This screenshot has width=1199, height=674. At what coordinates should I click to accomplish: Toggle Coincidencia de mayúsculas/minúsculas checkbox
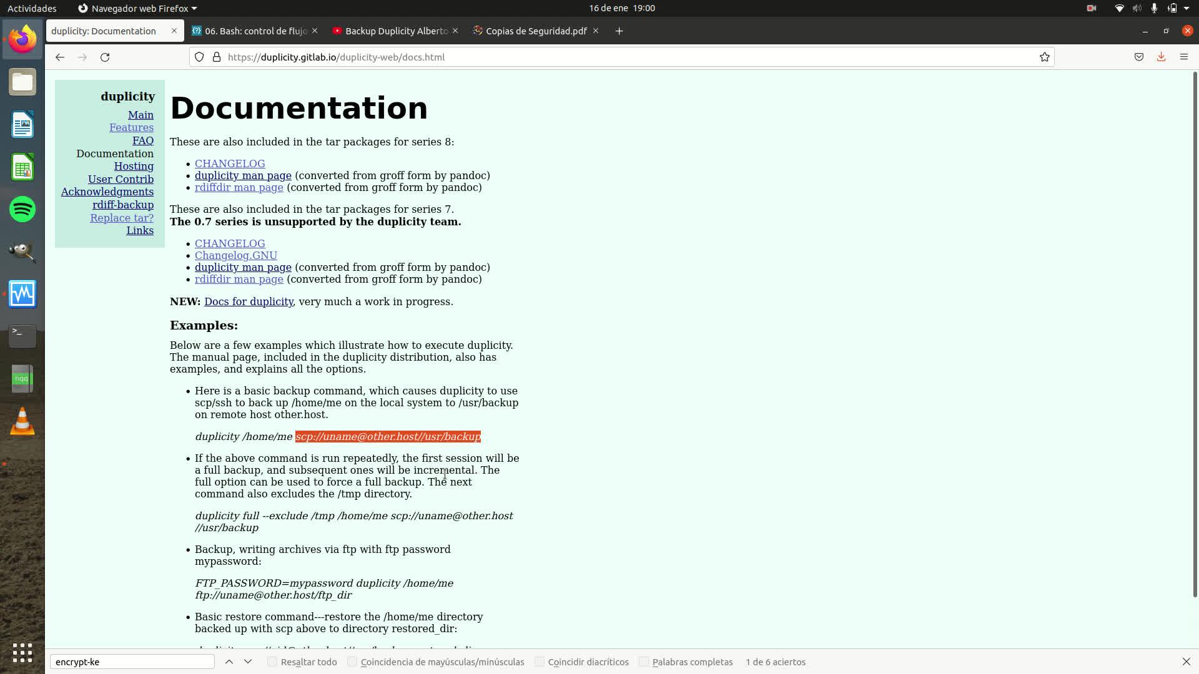pos(352,662)
